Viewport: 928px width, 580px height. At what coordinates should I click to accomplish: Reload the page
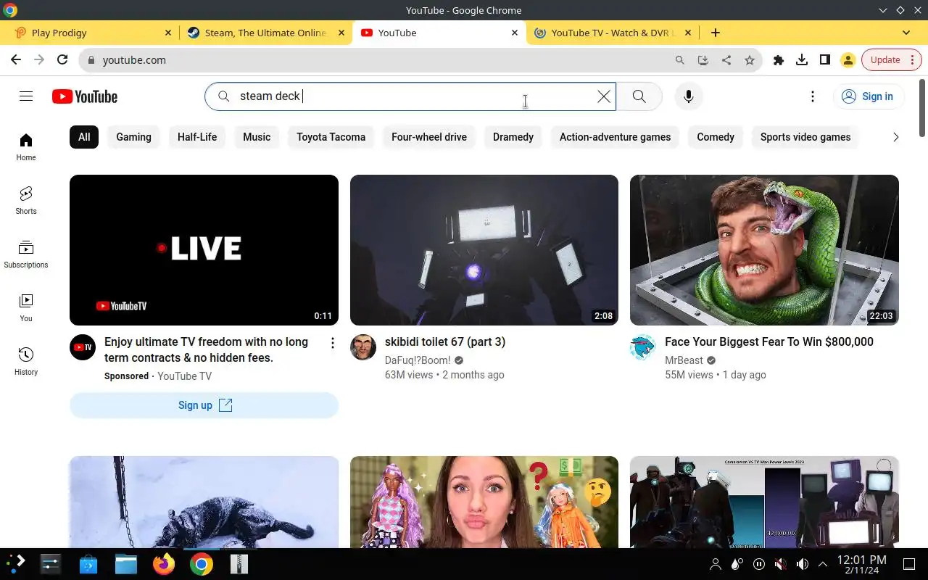pyautogui.click(x=62, y=60)
